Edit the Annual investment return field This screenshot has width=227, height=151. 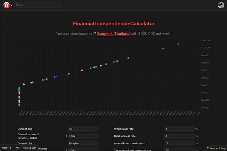point(179,143)
